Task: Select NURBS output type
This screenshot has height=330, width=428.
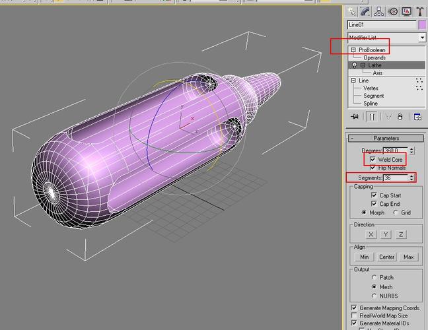Action: click(374, 296)
